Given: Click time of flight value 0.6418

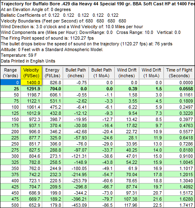Looking at the screenshot, I should pos(179,138).
